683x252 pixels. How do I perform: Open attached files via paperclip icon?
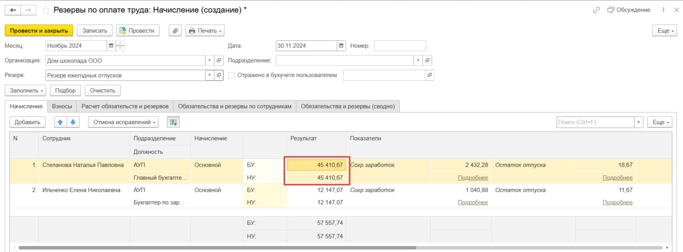coord(175,30)
